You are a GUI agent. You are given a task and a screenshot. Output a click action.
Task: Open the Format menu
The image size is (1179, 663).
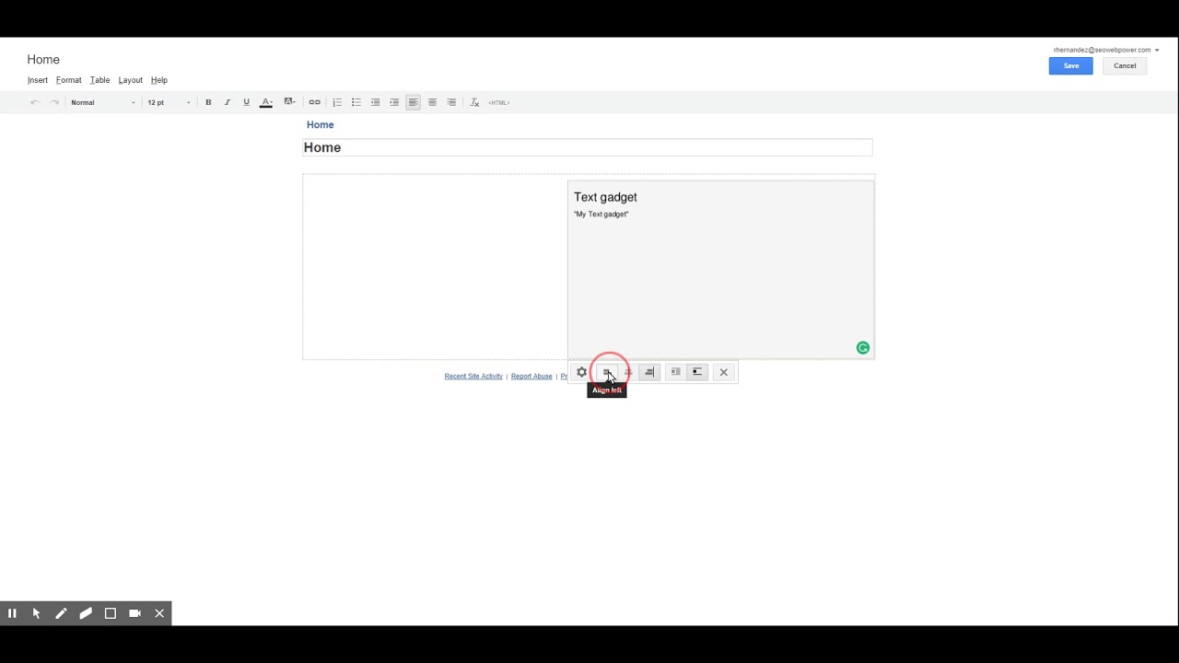click(69, 80)
